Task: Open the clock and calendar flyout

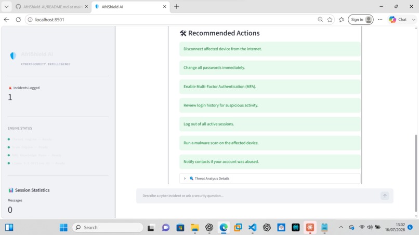Action: [x=395, y=227]
